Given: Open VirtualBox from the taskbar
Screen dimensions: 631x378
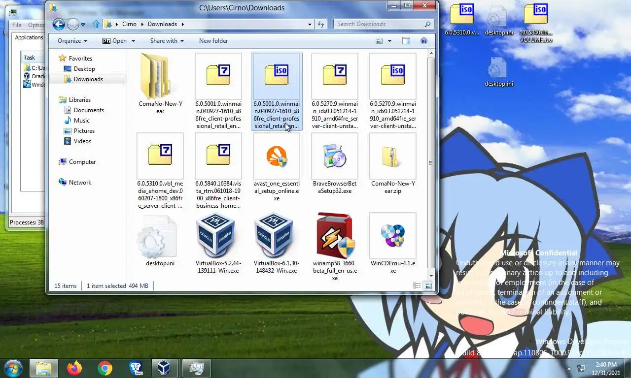Looking at the screenshot, I should [x=166, y=368].
